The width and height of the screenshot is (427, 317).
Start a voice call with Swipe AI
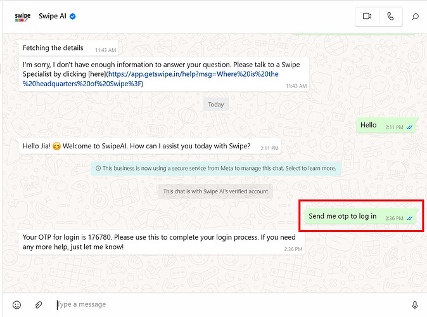coord(390,16)
